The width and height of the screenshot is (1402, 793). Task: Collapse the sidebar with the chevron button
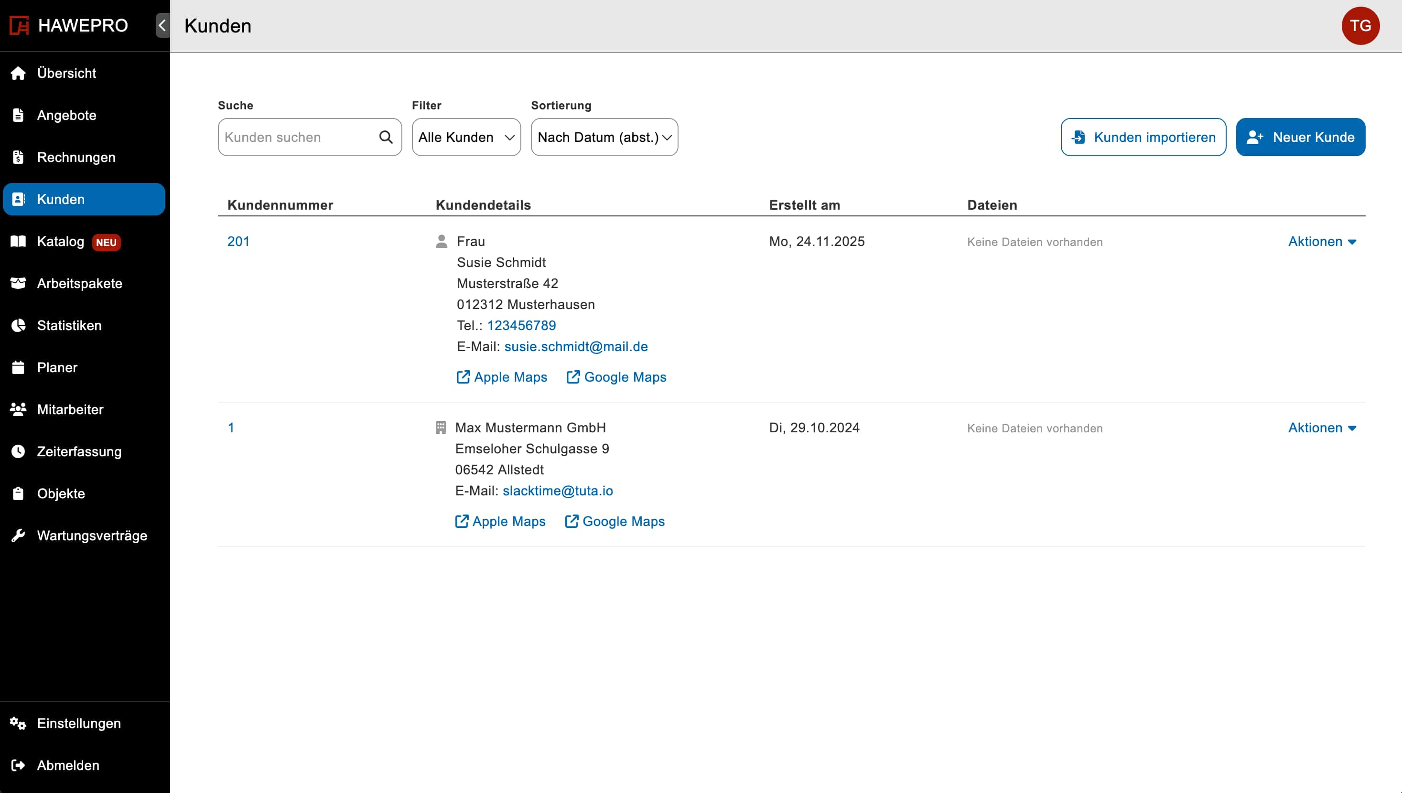[x=162, y=26]
